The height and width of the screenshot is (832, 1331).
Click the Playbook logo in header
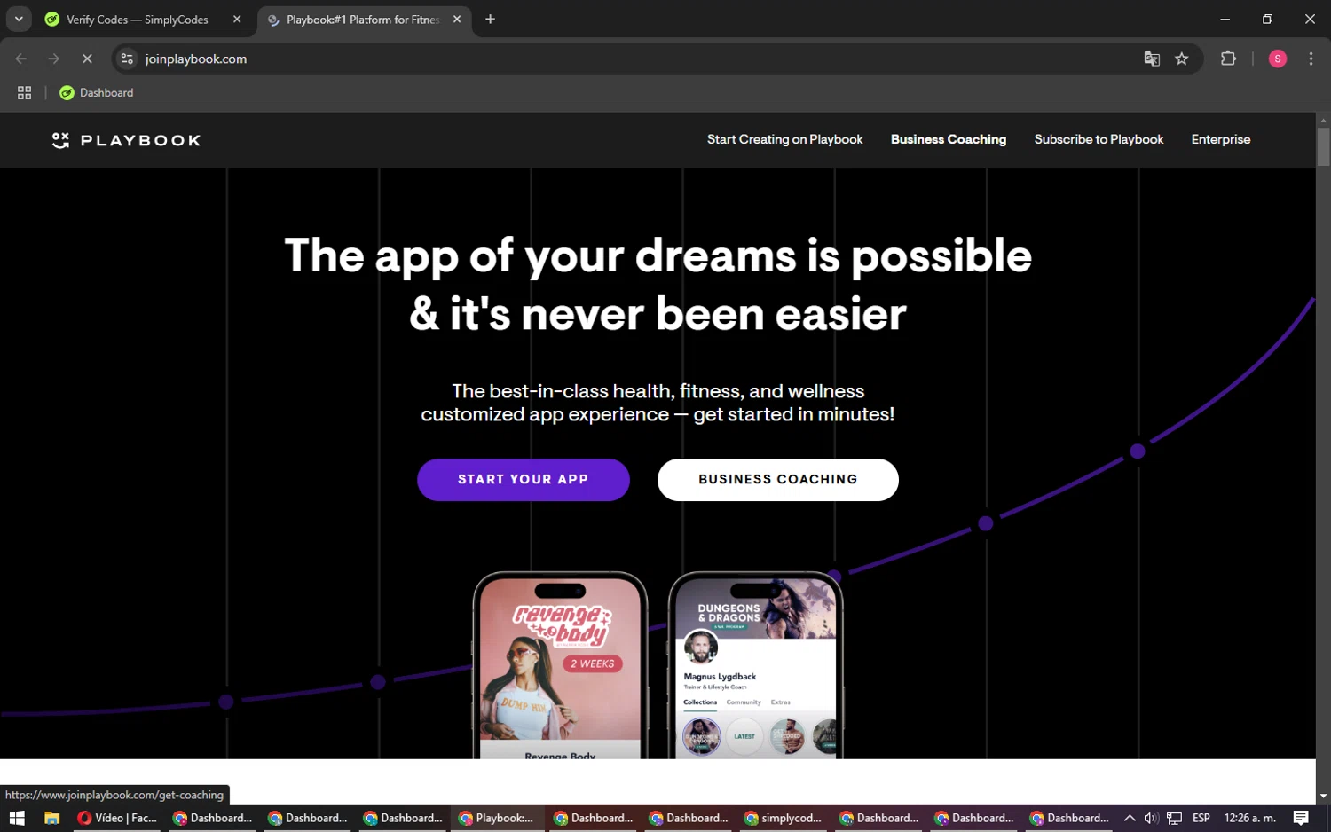pos(126,140)
